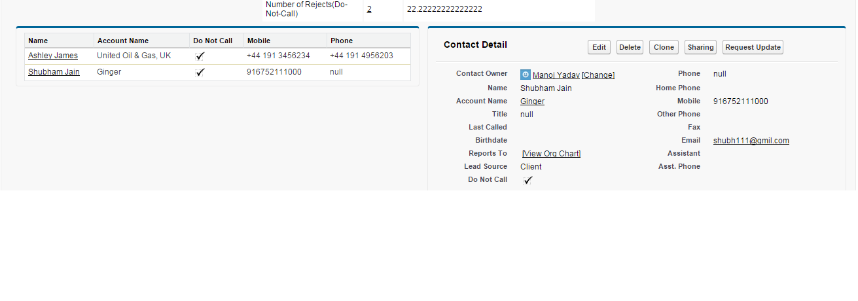Select null phone cell in Shubham Jain row
858x301 pixels.
(x=336, y=72)
